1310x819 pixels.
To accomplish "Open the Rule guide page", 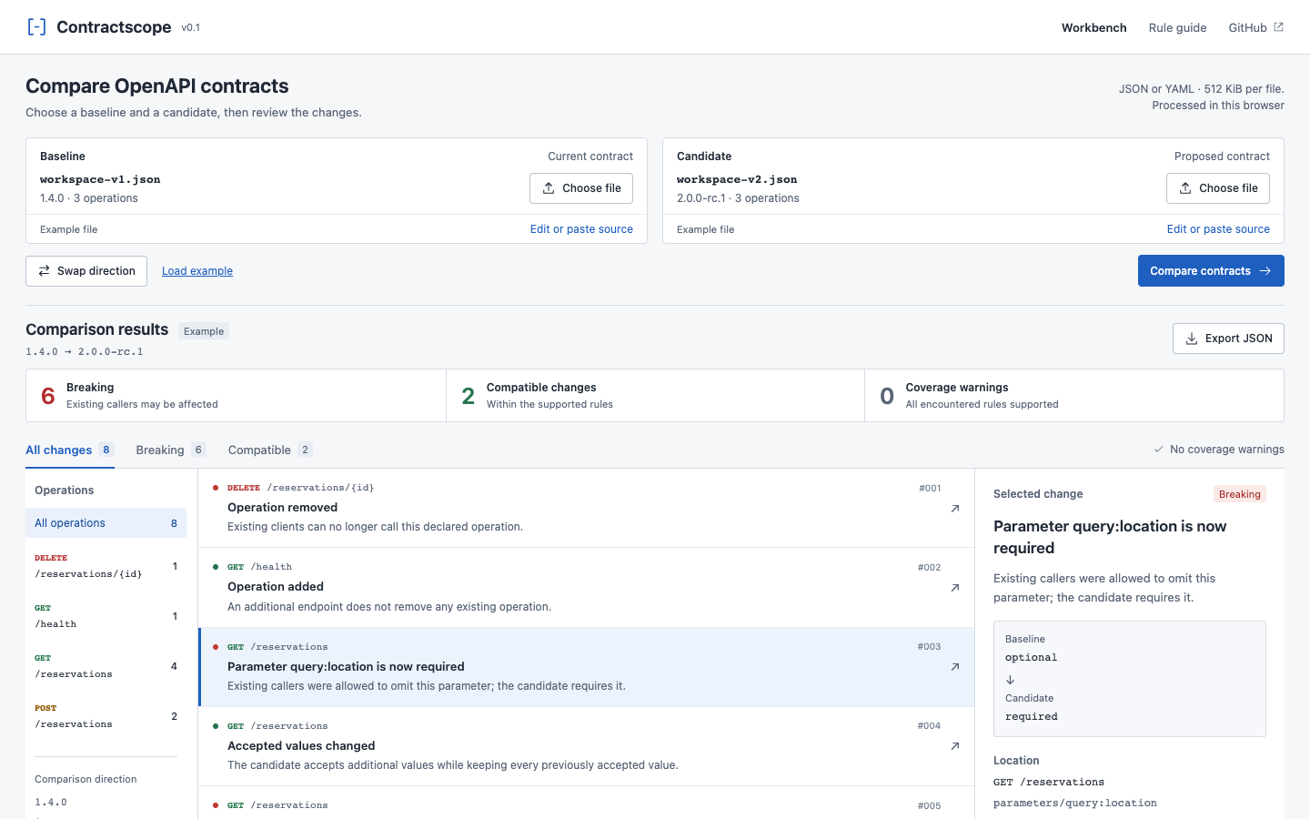I will 1177,27.
